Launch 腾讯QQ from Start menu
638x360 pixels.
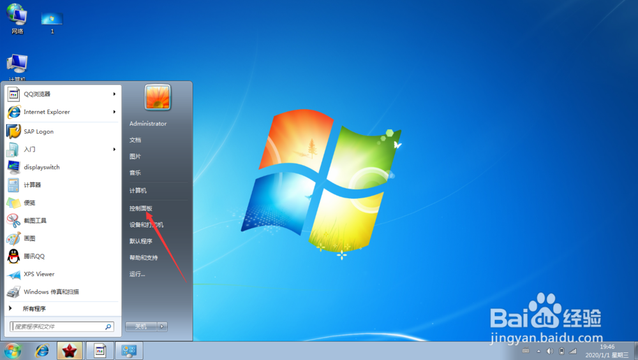(x=63, y=256)
